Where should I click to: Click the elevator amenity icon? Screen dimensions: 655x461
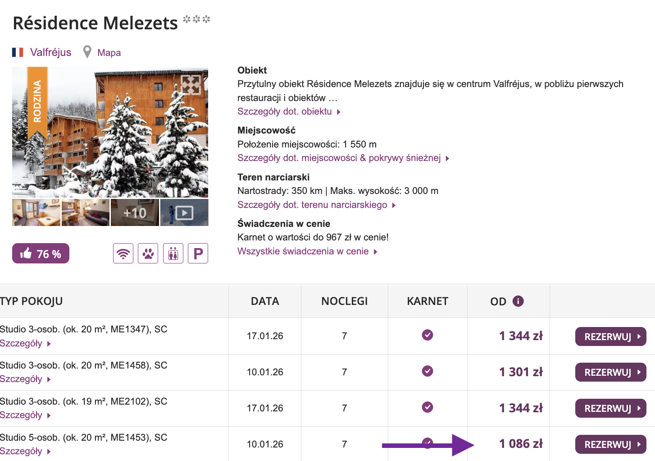173,253
